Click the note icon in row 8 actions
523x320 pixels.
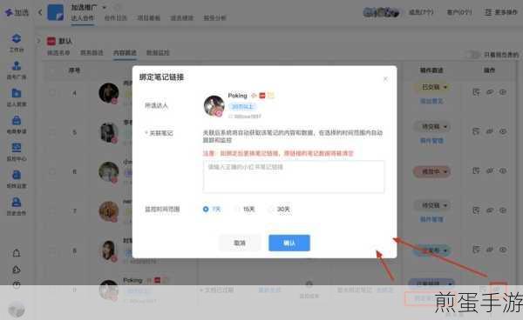tap(476, 250)
